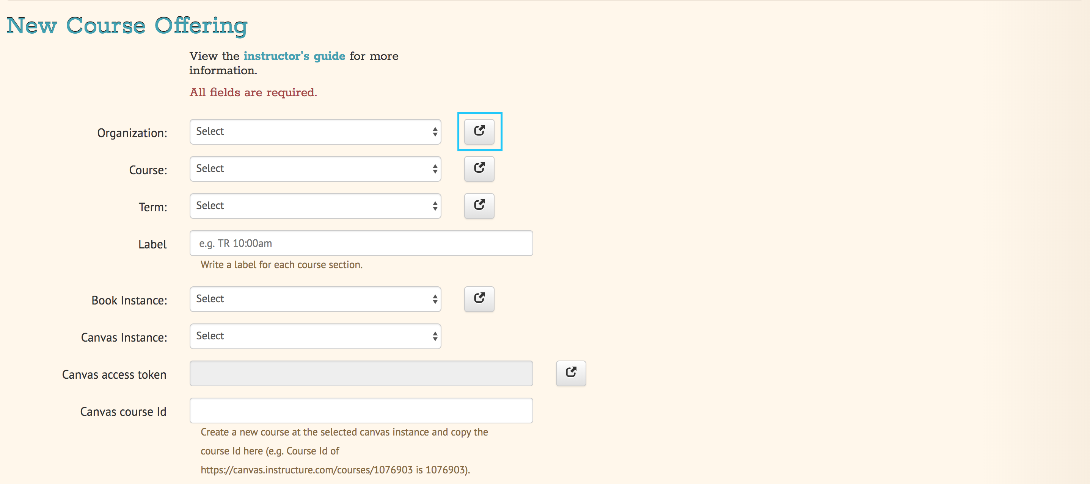Click the "Book Instance:" field label
1090x484 pixels.
(x=129, y=300)
